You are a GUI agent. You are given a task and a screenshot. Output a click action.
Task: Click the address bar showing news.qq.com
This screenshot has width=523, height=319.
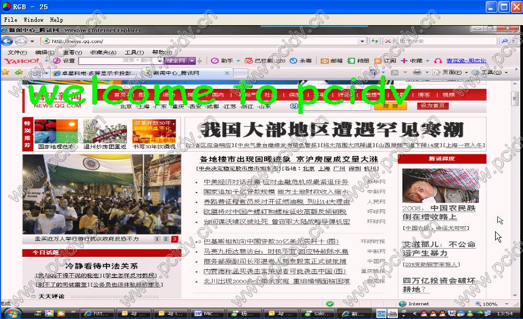click(x=203, y=41)
